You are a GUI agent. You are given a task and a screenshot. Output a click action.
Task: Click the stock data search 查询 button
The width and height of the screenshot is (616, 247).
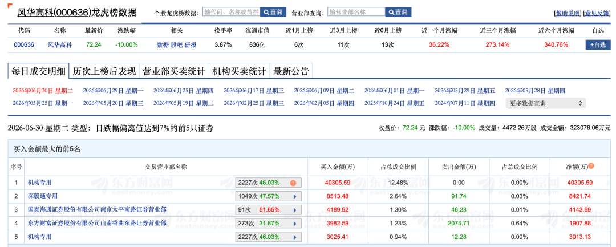(273, 12)
